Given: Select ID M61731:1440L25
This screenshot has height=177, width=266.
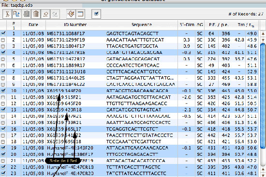Looking at the screenshot, I should pyautogui.click(x=66, y=78).
